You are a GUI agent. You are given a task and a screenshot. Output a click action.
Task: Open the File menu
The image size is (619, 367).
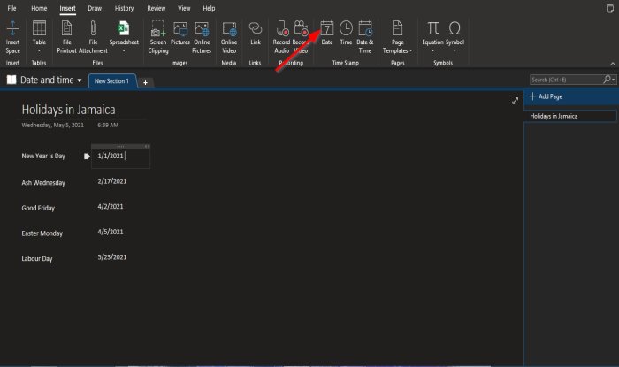[x=11, y=8]
